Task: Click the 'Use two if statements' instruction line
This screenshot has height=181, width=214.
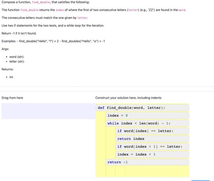Action: (x=53, y=26)
